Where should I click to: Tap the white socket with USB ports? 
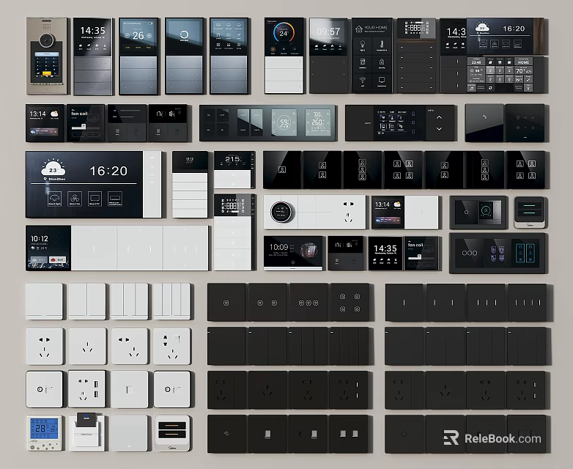pyautogui.click(x=87, y=389)
